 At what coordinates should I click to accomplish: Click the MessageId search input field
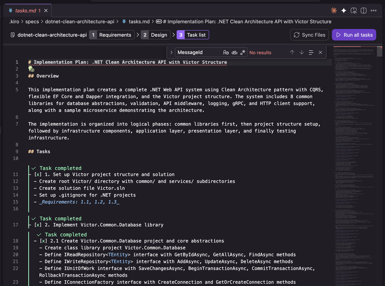click(198, 52)
